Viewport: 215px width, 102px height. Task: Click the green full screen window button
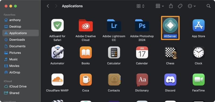(x=16, y=6)
